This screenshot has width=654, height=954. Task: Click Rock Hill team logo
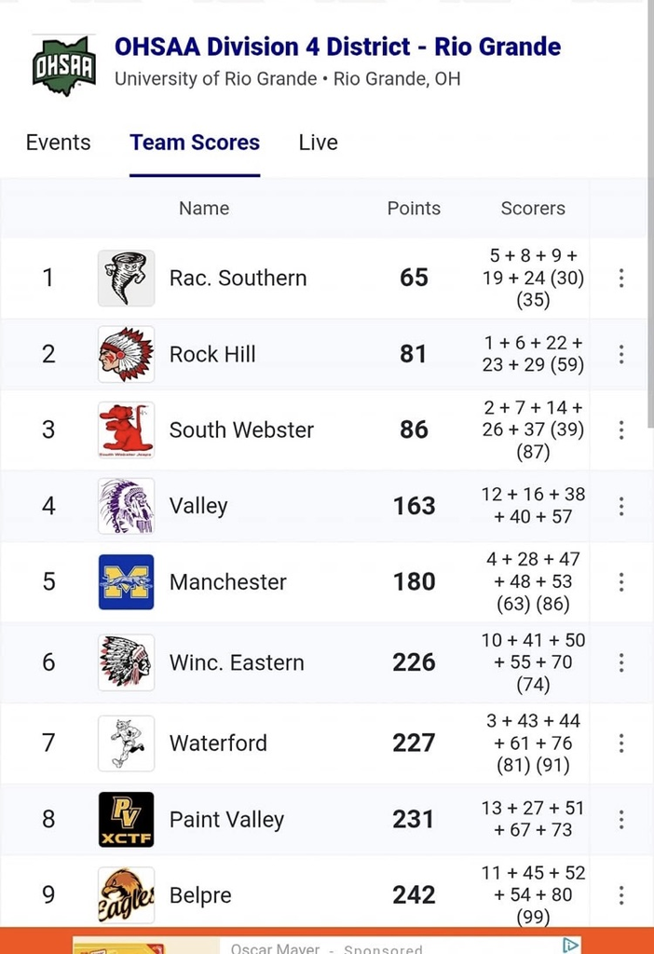coord(126,354)
